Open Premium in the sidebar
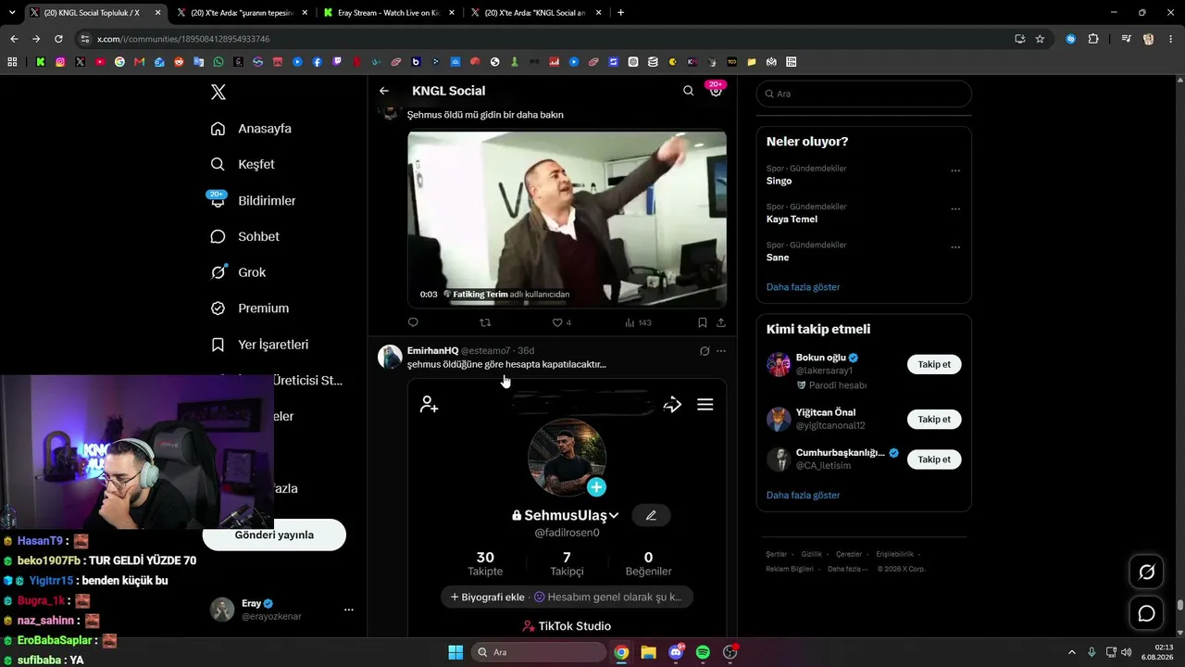1185x667 pixels. tap(249, 308)
